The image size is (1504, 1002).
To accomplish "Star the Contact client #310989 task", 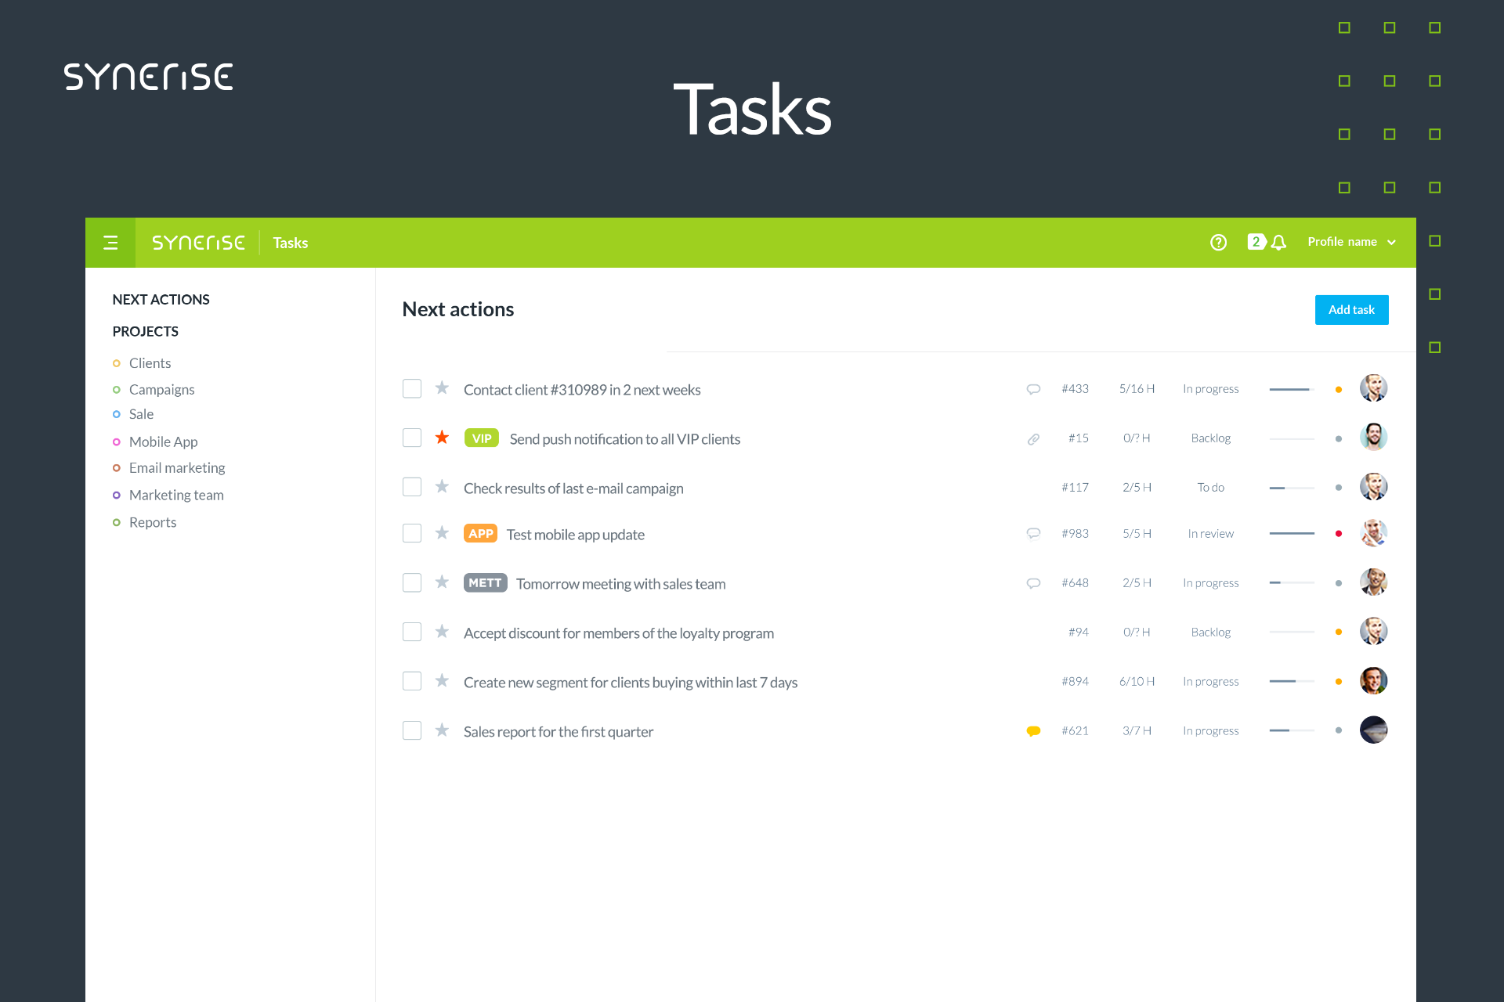I will pos(442,388).
